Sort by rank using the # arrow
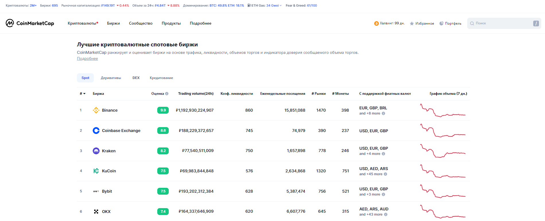The width and height of the screenshot is (545, 221). pos(84,94)
